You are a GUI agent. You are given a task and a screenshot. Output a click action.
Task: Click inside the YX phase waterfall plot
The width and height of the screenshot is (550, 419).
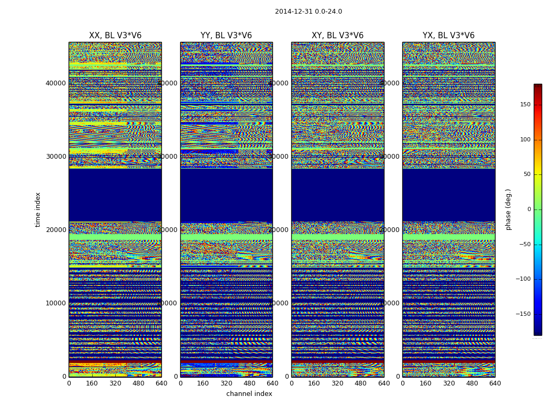448,210
